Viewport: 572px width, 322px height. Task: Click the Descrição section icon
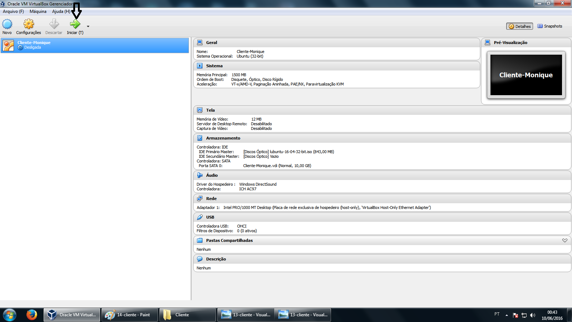coord(200,259)
